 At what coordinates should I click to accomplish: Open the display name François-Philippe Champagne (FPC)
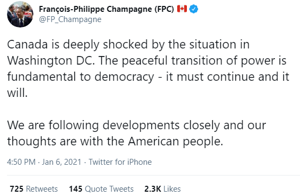(x=107, y=9)
